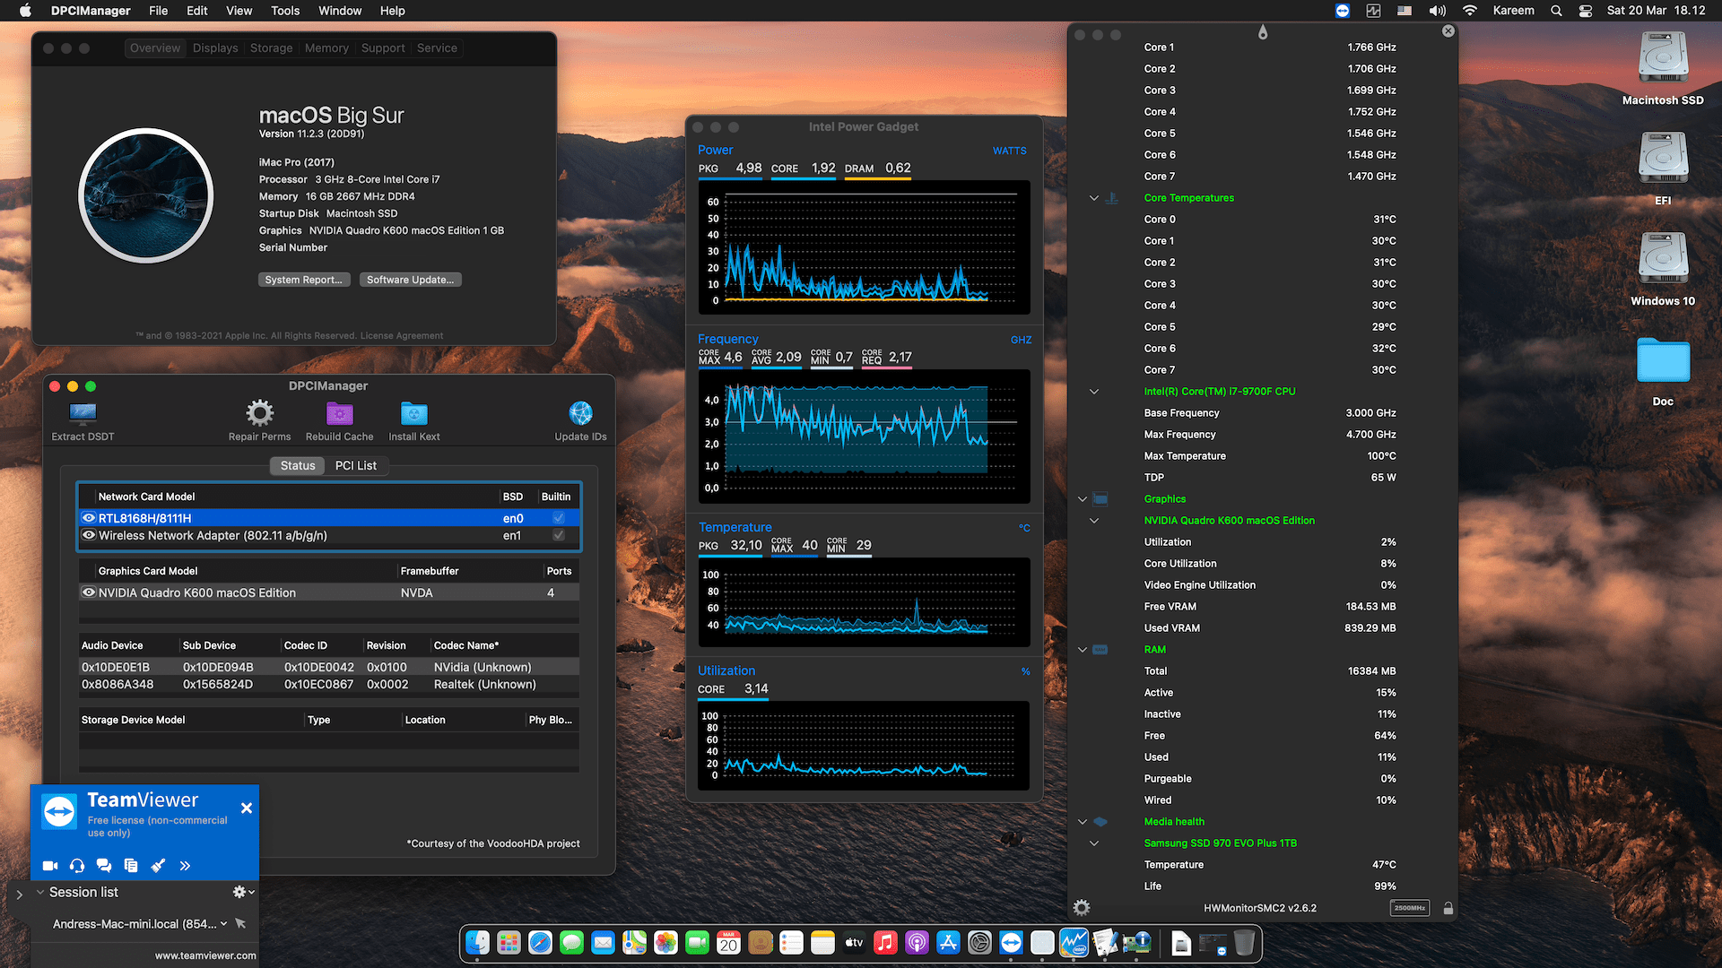Switch to Displays tab in About This Mac

[x=215, y=48]
